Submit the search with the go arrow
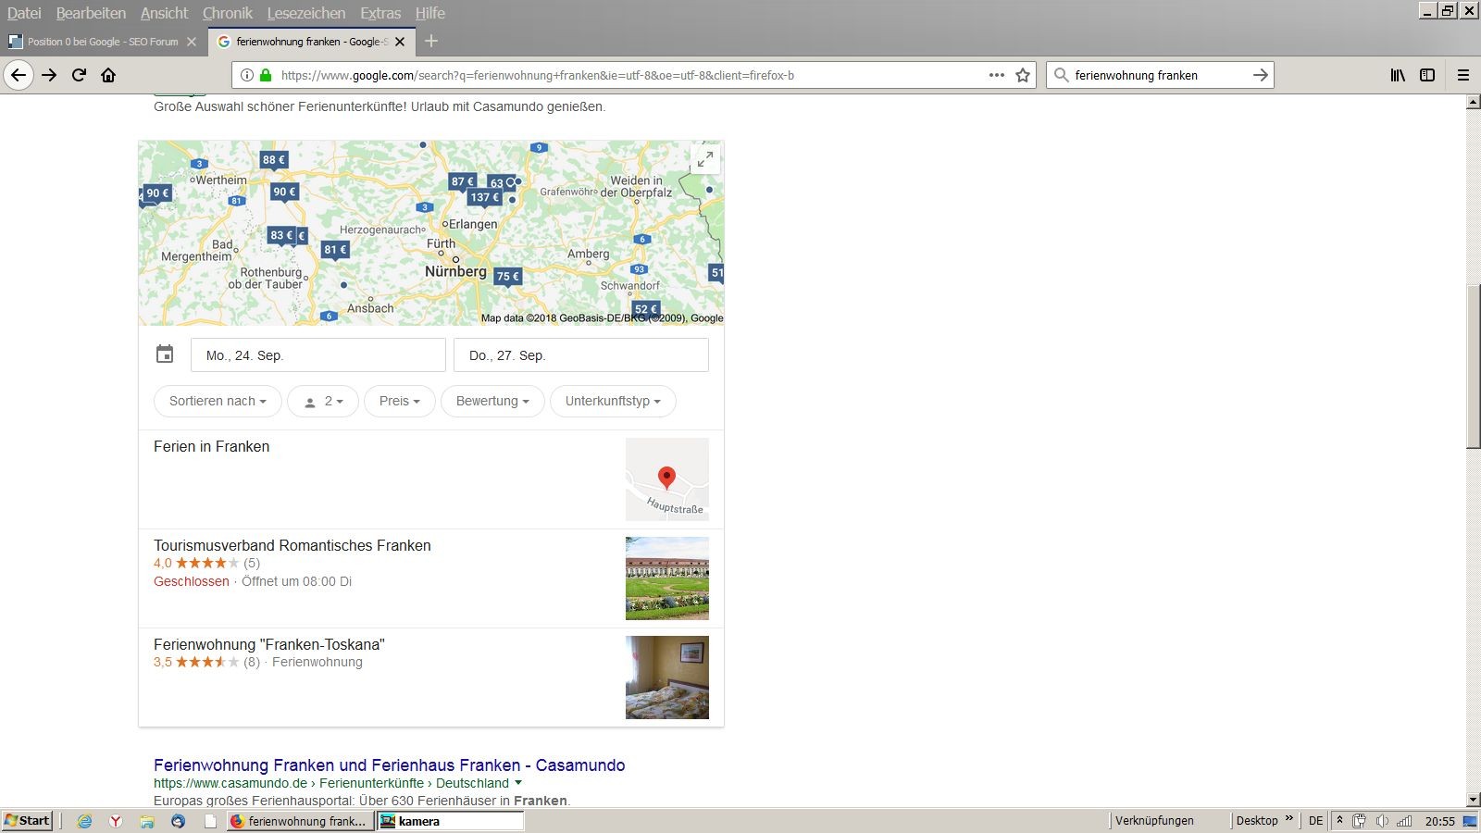1481x833 pixels. point(1260,75)
